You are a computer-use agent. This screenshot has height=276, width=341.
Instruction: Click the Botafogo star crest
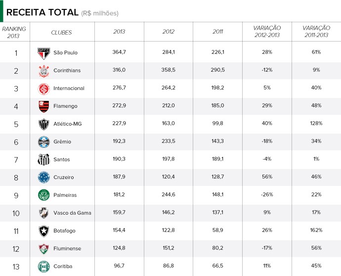tap(43, 230)
